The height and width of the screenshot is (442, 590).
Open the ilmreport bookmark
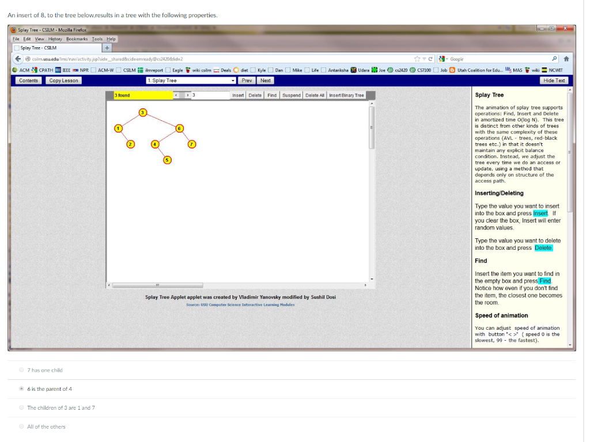(150, 70)
